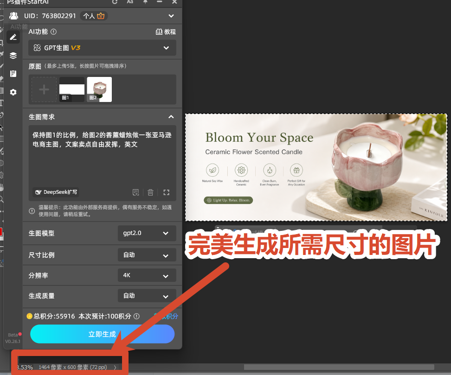Open the status bar arrow menu

pyautogui.click(x=115, y=367)
